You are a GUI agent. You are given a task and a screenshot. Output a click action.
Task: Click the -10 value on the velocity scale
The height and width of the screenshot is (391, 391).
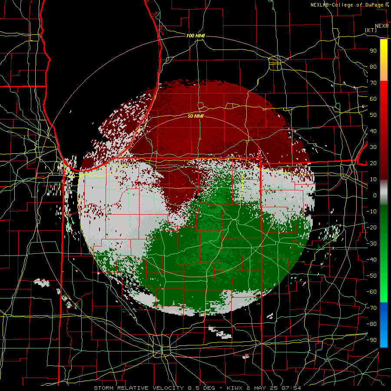pyautogui.click(x=371, y=212)
